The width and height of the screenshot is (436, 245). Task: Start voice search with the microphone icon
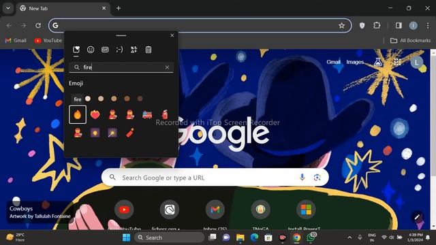(302, 177)
